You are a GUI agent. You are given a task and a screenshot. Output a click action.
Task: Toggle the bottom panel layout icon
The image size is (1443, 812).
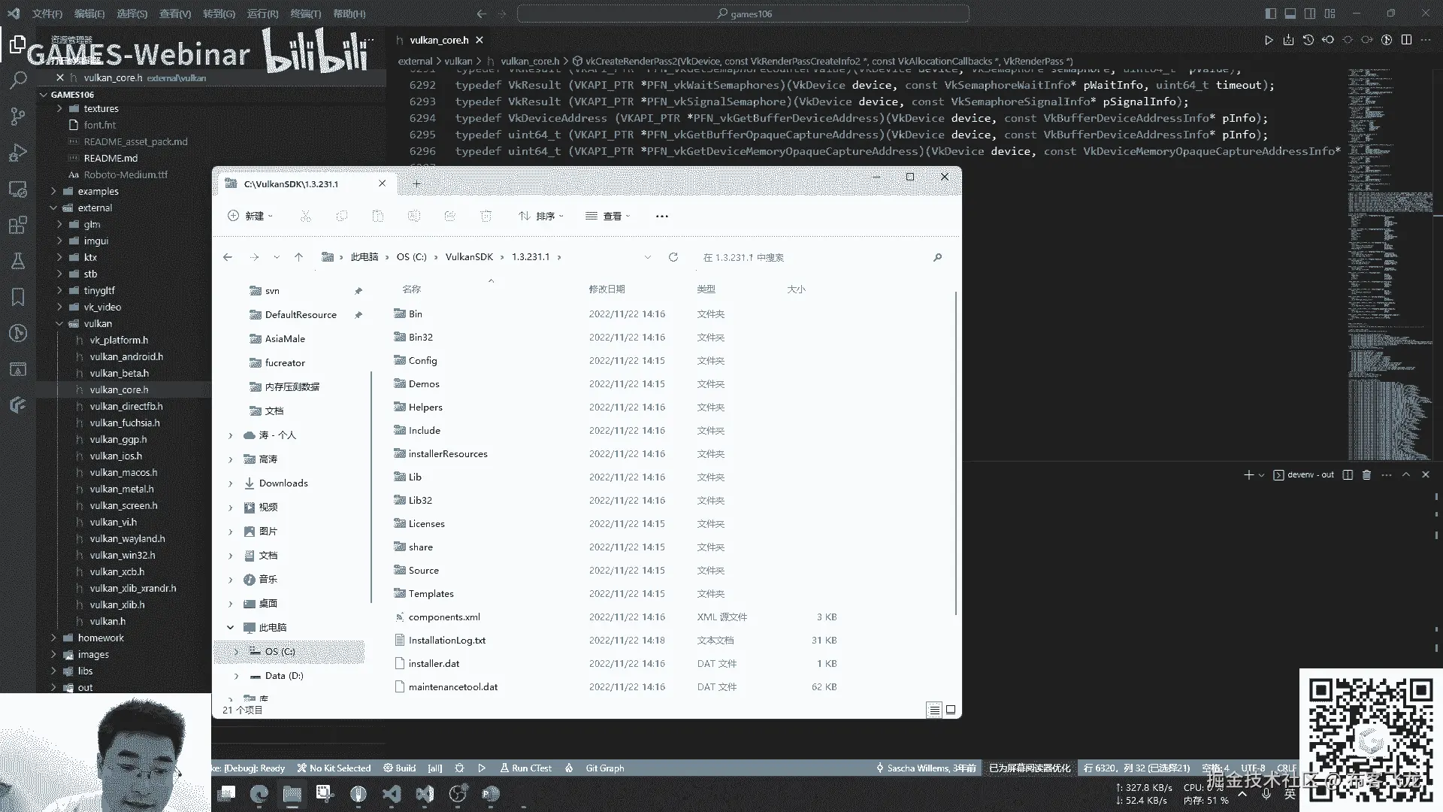click(1290, 14)
